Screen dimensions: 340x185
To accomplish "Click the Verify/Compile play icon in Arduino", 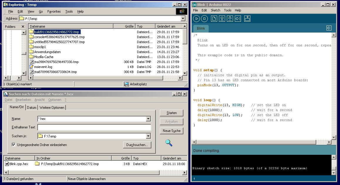I will pyautogui.click(x=196, y=19).
